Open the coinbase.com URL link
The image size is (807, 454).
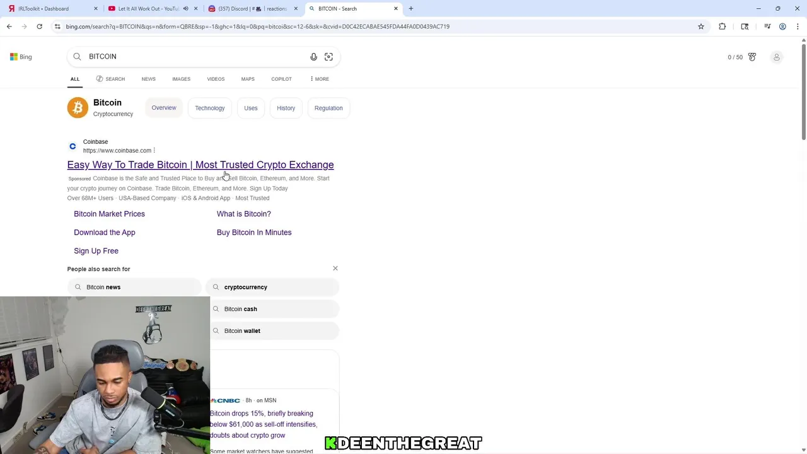pyautogui.click(x=117, y=151)
